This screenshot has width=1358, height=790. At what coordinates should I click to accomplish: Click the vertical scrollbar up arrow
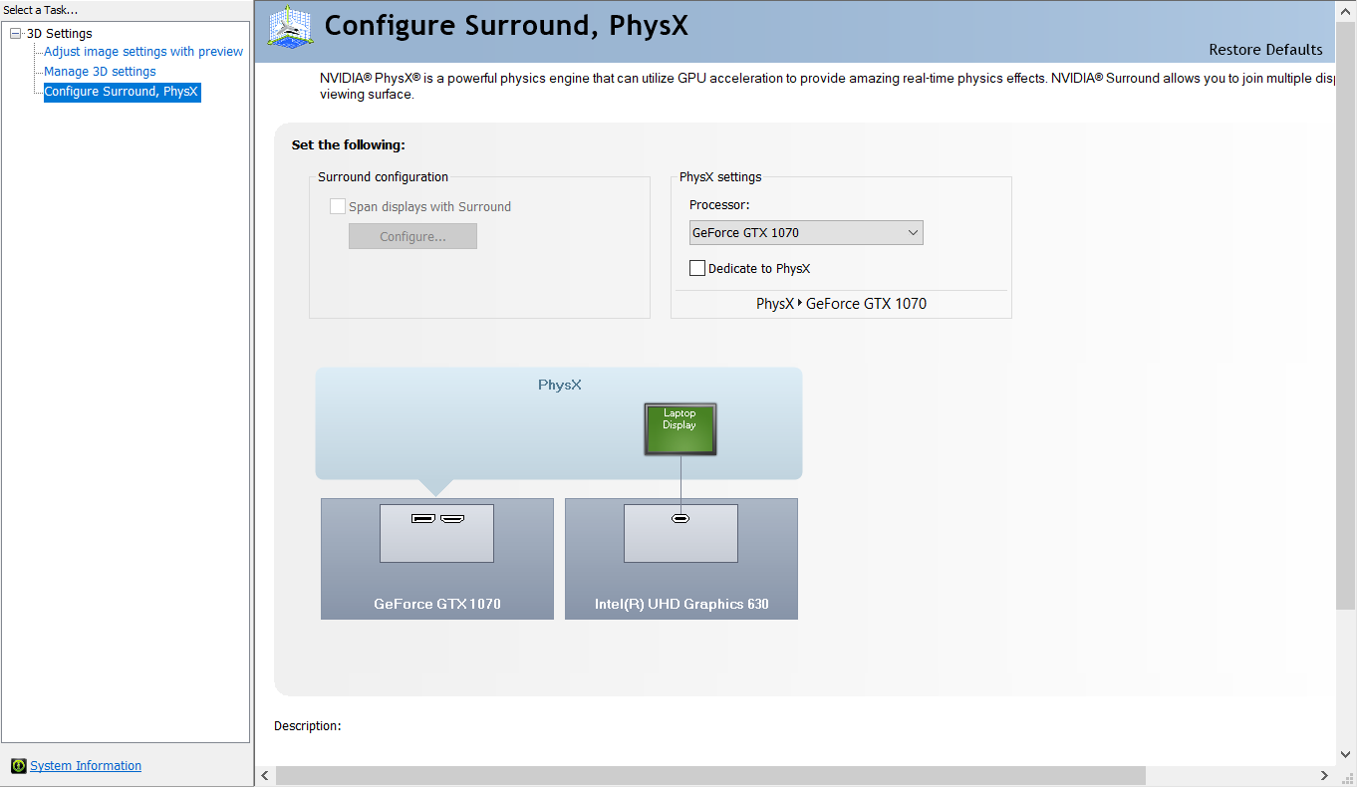(1347, 11)
